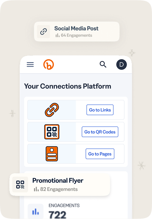Click the orange Pages card icon
The width and height of the screenshot is (152, 219).
tap(52, 154)
